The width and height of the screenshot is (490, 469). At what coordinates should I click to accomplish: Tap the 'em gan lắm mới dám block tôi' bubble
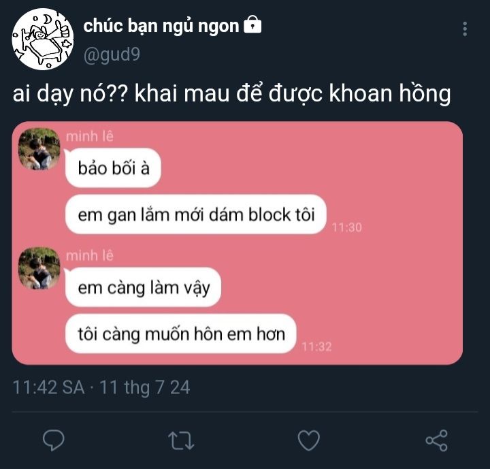click(x=196, y=214)
